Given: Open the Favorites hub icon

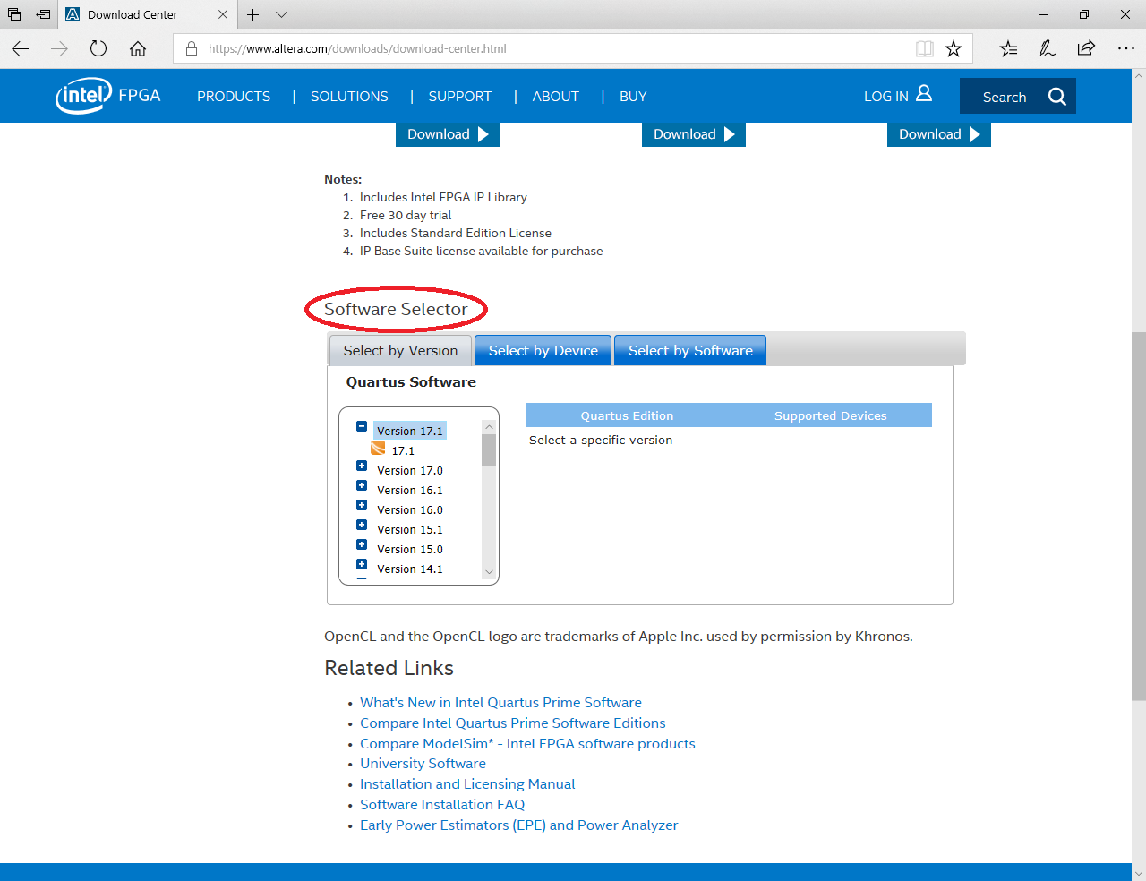Looking at the screenshot, I should coord(1009,48).
